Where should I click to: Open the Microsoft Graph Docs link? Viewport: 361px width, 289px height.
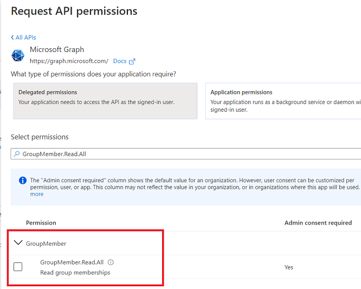[x=120, y=61]
